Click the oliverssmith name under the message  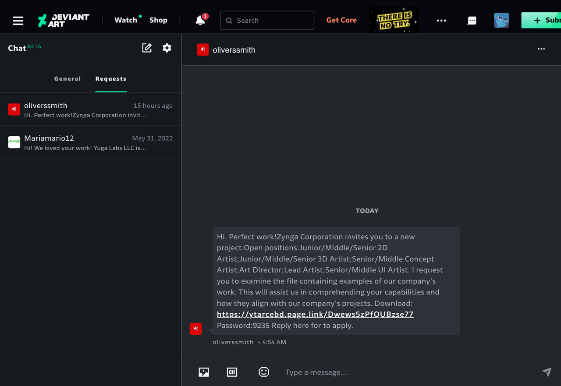[233, 342]
